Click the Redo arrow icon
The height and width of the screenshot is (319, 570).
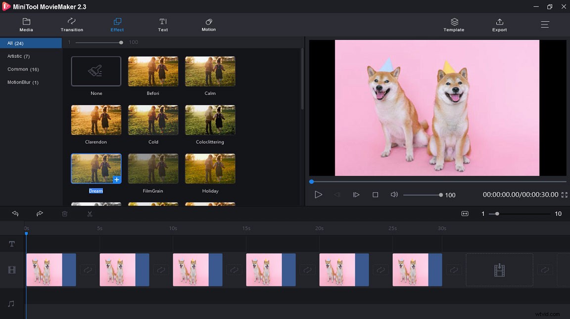(x=40, y=213)
